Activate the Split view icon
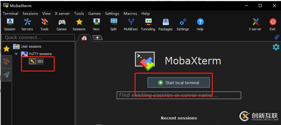281x125 pixels. pyautogui.click(x=114, y=22)
